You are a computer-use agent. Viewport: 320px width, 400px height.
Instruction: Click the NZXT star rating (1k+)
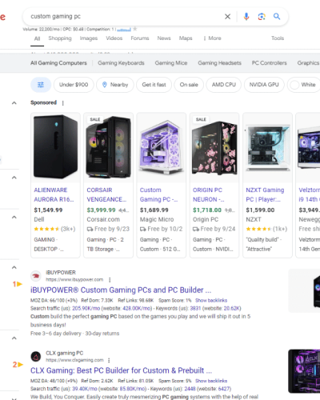point(266,229)
